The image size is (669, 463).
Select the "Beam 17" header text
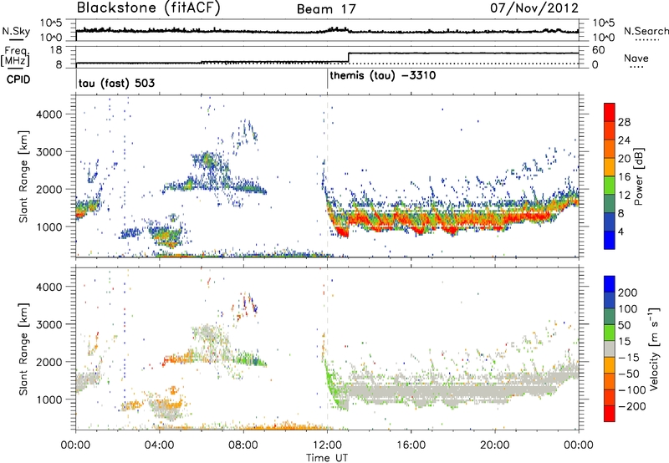point(326,9)
